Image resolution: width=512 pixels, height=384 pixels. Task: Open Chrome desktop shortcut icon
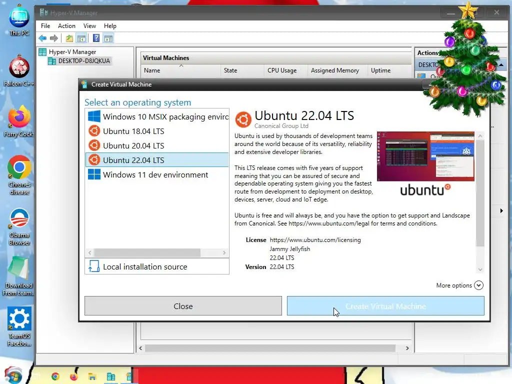(x=19, y=175)
